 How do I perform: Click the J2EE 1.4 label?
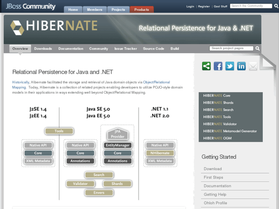tap(38, 116)
